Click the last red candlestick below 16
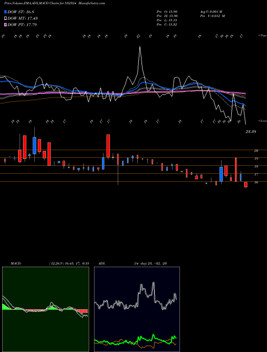The image size is (267, 352). pyautogui.click(x=246, y=185)
